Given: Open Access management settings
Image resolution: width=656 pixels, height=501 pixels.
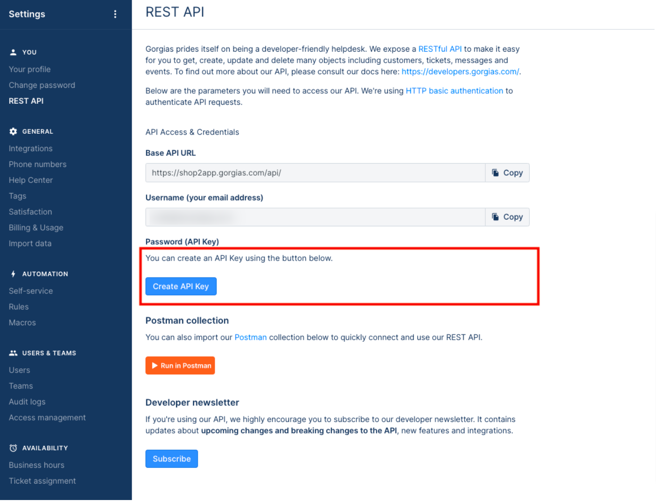Looking at the screenshot, I should [x=47, y=417].
